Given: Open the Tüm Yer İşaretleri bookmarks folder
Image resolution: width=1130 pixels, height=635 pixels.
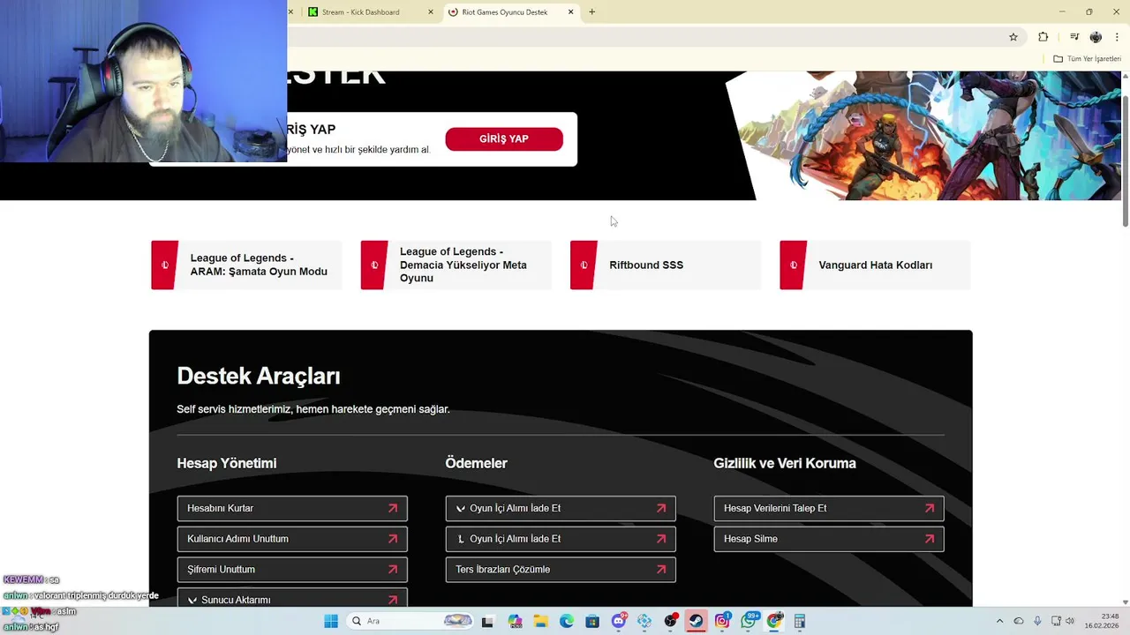Looking at the screenshot, I should pos(1087,59).
